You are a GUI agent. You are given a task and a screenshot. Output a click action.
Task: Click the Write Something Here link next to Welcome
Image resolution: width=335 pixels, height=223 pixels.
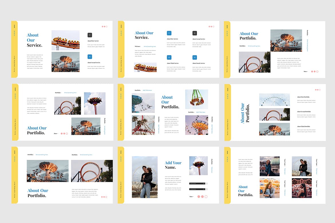(150, 46)
